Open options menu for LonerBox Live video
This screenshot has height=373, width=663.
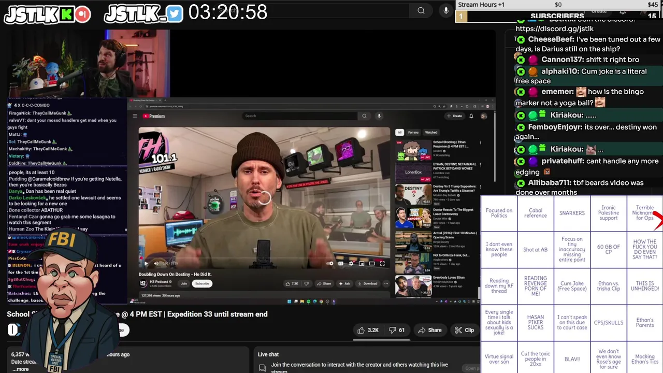pyautogui.click(x=480, y=165)
